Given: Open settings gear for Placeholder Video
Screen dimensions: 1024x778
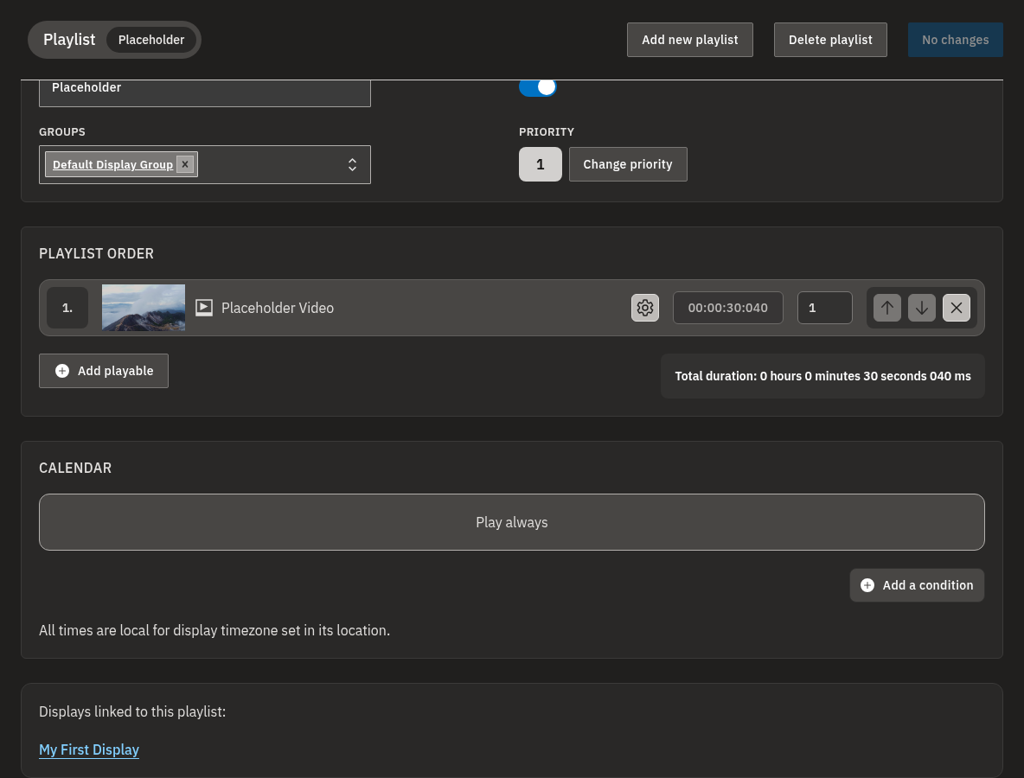Looking at the screenshot, I should (644, 308).
